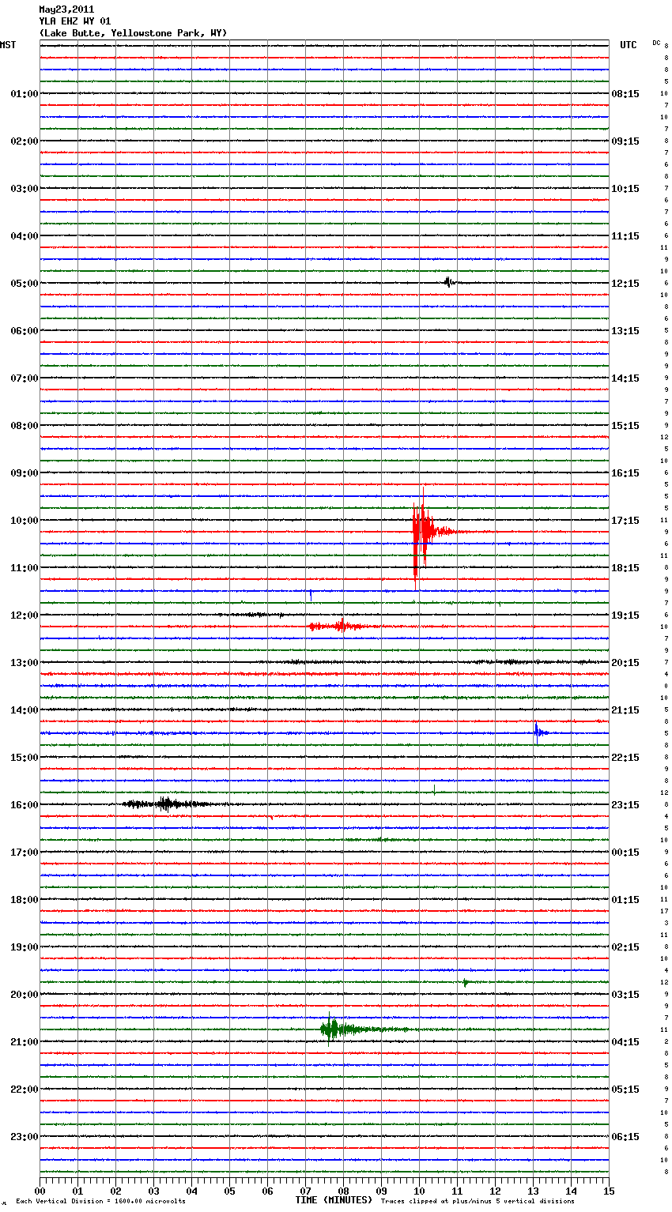
Task: Click the 05:00 MST hour label
Action: pyautogui.click(x=25, y=284)
